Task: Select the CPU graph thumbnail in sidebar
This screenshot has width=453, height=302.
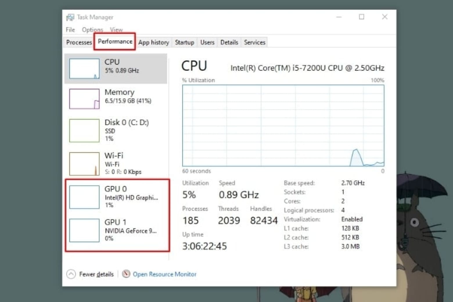Action: [84, 68]
